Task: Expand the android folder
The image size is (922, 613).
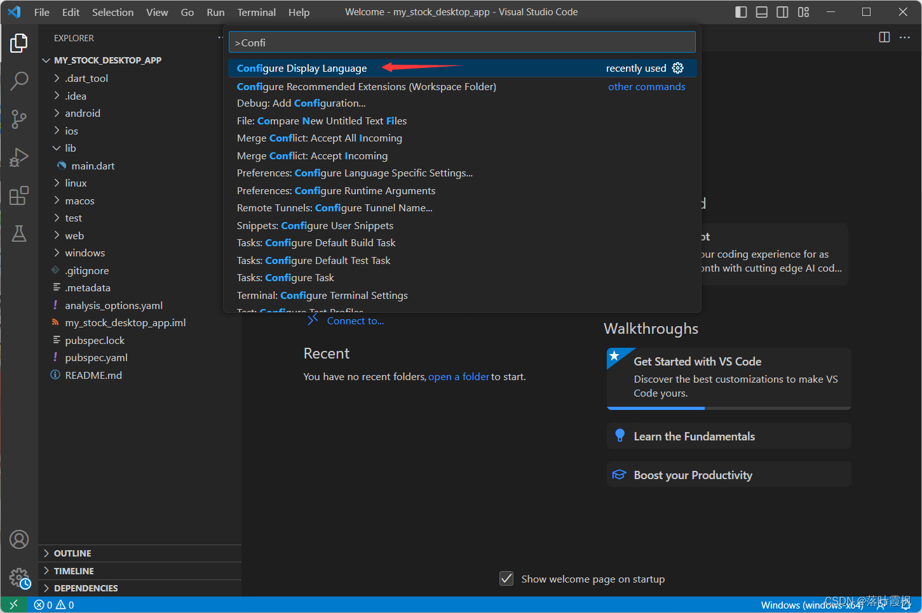Action: pos(57,113)
